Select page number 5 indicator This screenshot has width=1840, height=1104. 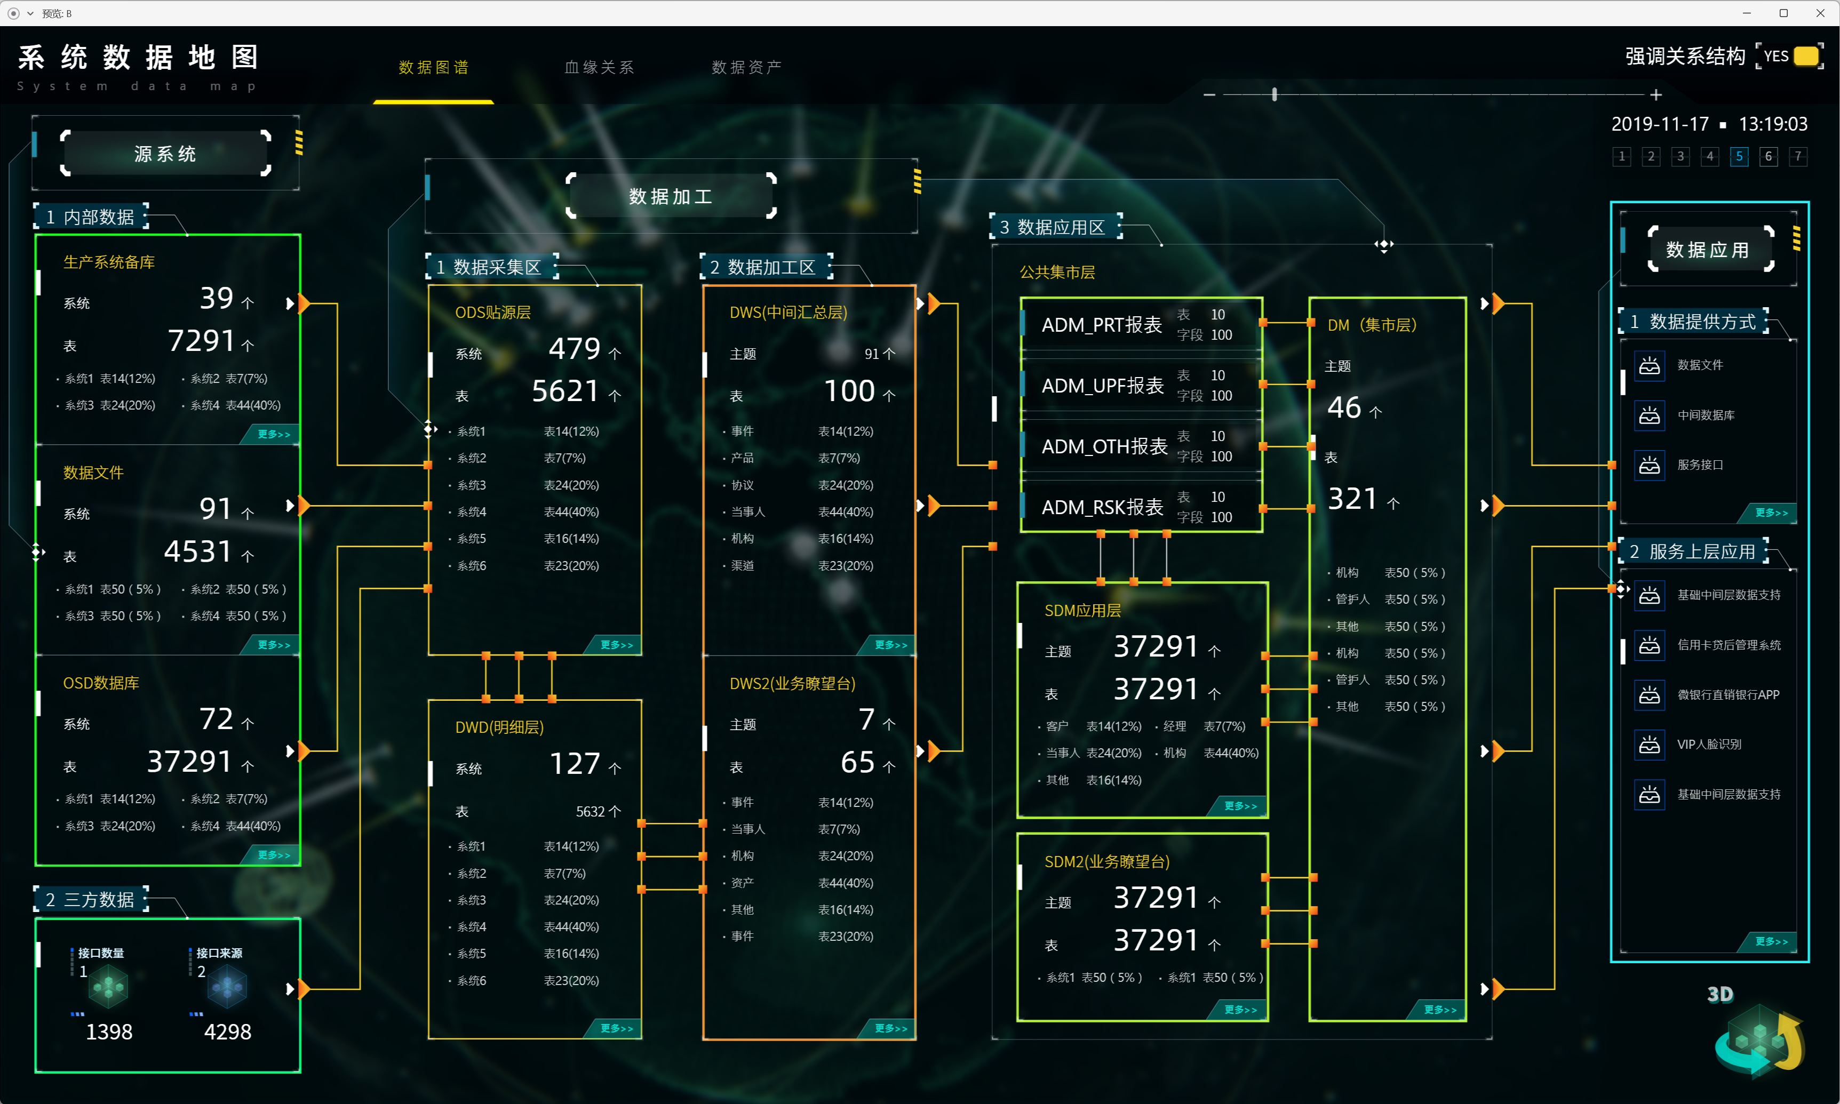tap(1739, 156)
